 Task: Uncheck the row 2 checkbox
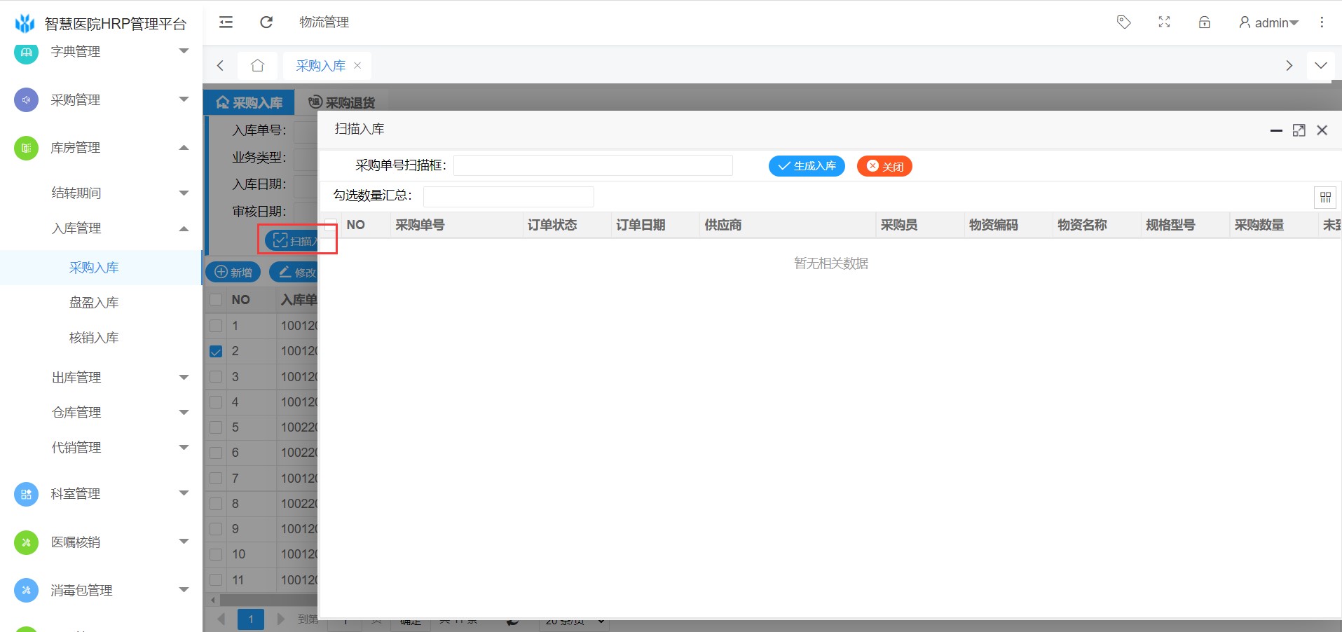pos(216,352)
